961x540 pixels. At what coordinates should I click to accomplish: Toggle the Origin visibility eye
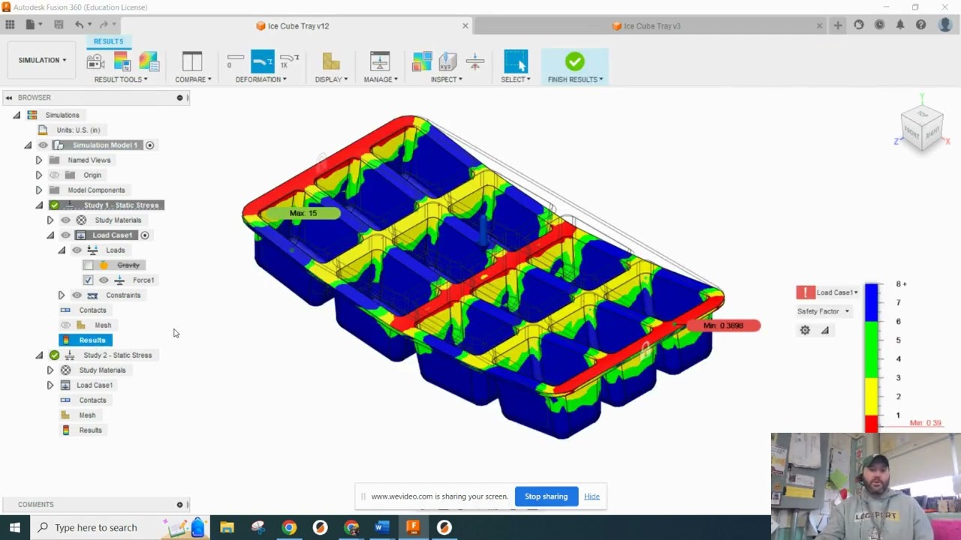pos(54,175)
